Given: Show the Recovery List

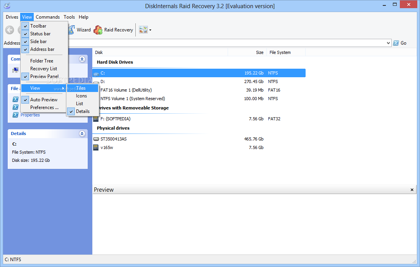Looking at the screenshot, I should pos(44,69).
